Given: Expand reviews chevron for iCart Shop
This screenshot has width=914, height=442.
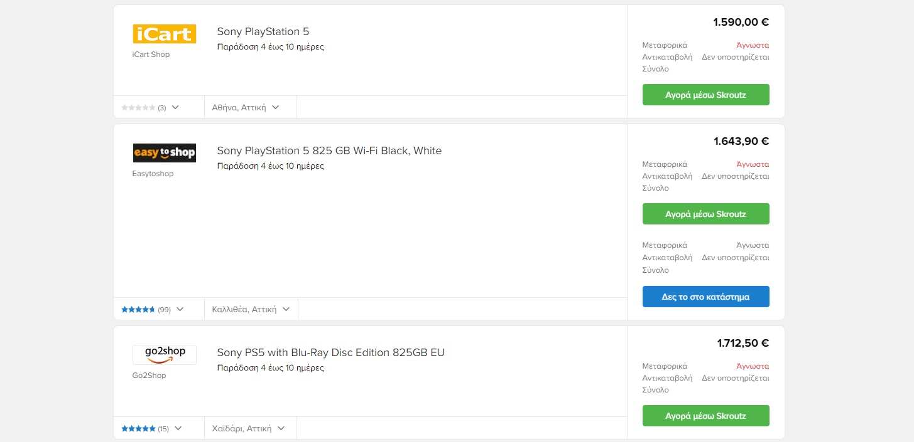Looking at the screenshot, I should pyautogui.click(x=175, y=107).
